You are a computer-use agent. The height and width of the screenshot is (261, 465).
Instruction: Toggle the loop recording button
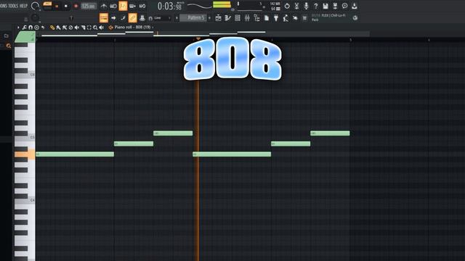(142, 6)
